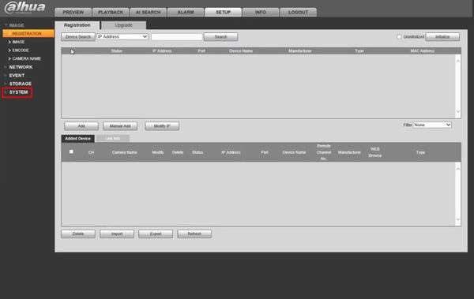Select ENCODE in the sidebar
This screenshot has width=474, height=299.
tap(21, 50)
